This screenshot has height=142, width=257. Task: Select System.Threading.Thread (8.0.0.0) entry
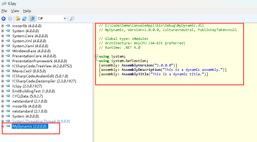(x=41, y=121)
